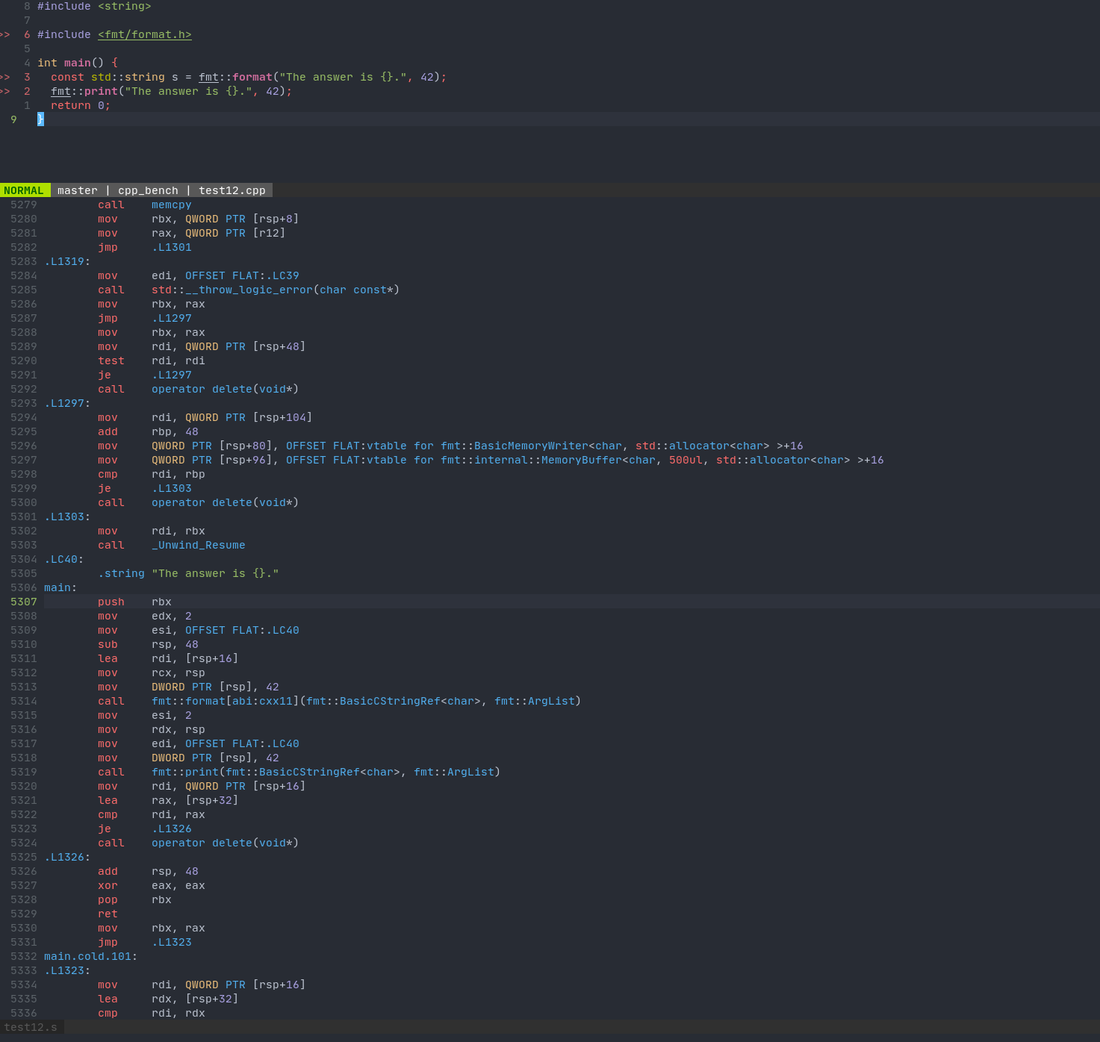Expand the .L1319: assembly block

click(66, 261)
